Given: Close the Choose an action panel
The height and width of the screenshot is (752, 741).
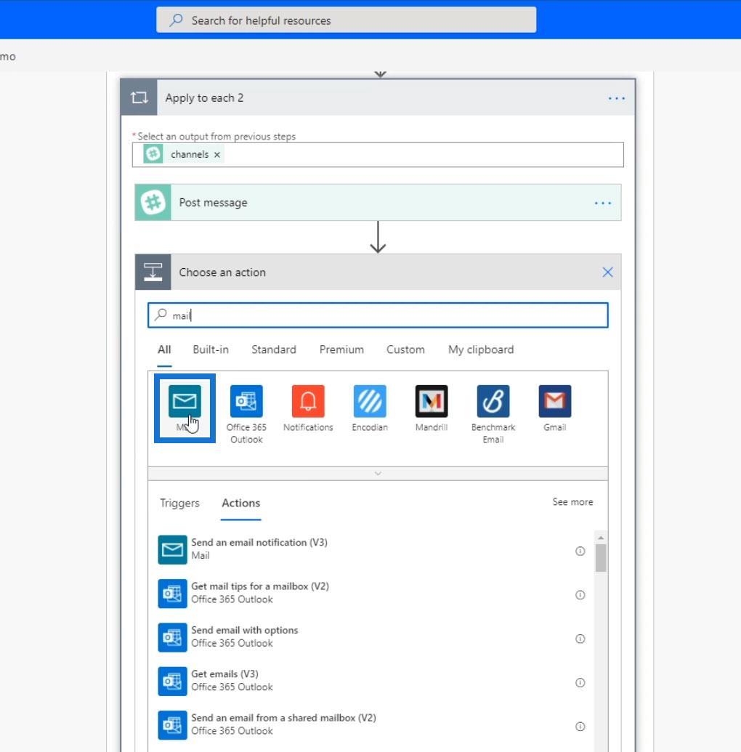Looking at the screenshot, I should pyautogui.click(x=607, y=272).
